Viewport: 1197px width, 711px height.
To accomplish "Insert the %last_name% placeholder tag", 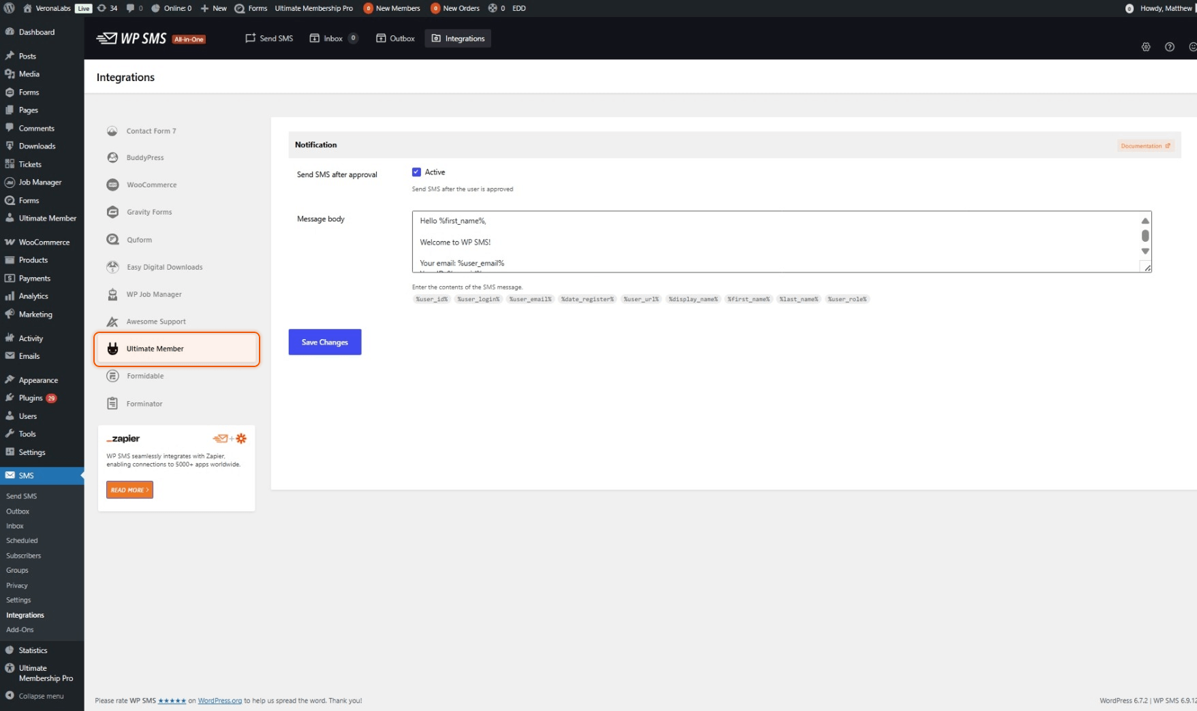I will point(798,299).
